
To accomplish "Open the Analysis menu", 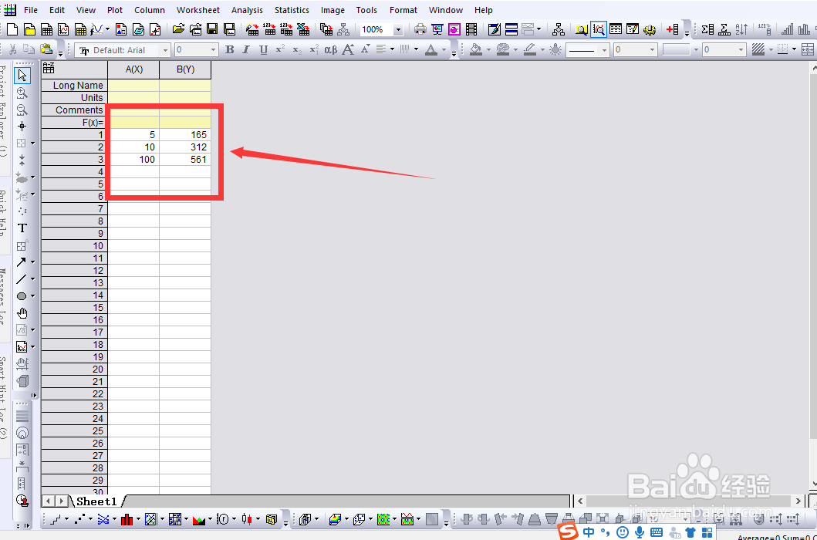I will (247, 10).
